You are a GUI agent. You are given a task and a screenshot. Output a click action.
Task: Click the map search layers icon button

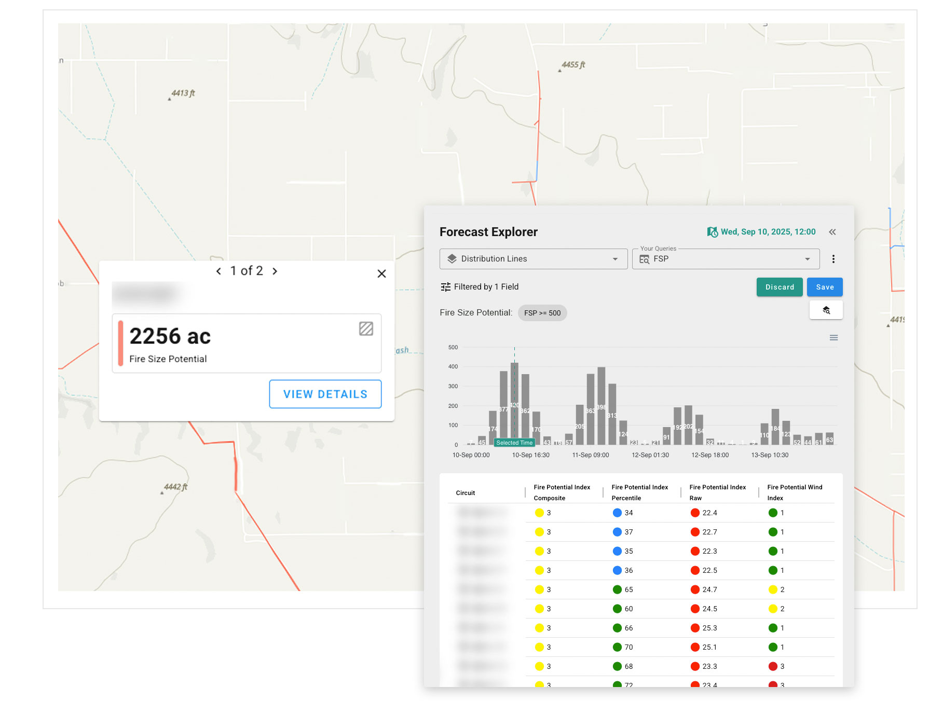[x=826, y=310]
